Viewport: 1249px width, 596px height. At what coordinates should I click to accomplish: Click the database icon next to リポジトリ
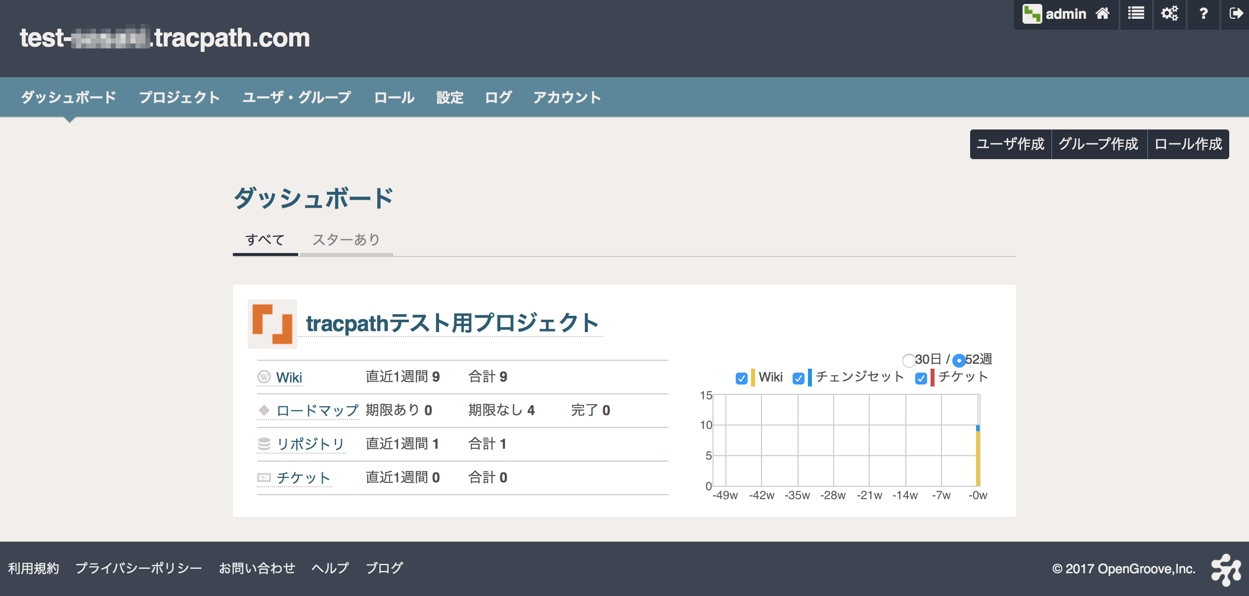(x=264, y=444)
